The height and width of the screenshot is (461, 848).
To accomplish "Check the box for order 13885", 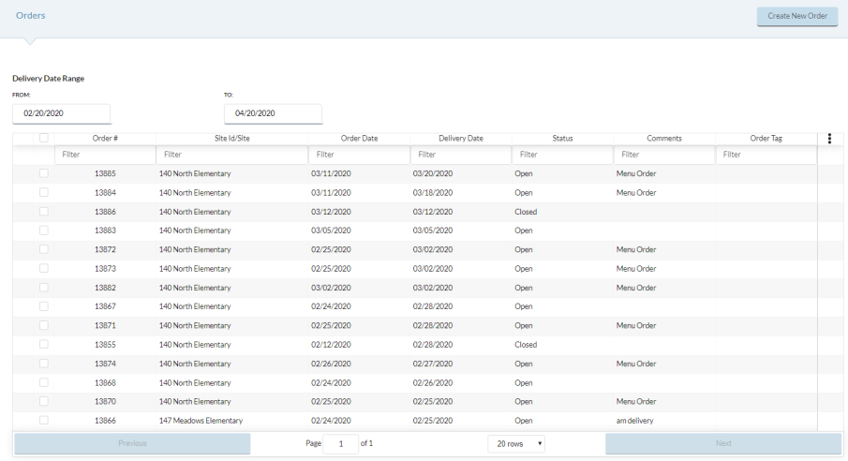I will (44, 173).
